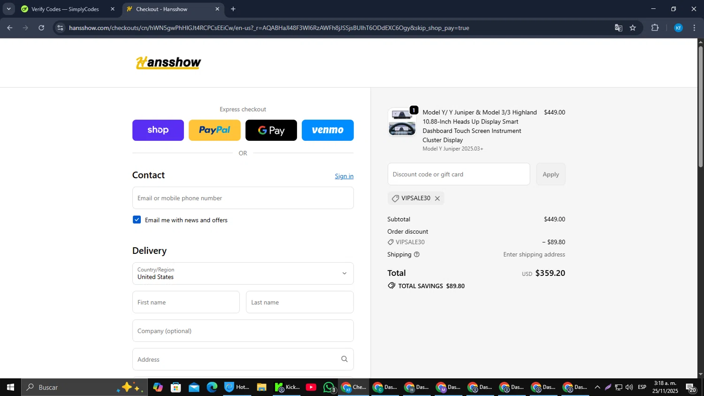Open the network icon in tray

(619, 387)
